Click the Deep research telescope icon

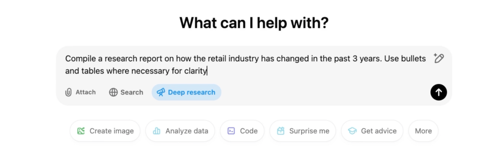click(161, 92)
